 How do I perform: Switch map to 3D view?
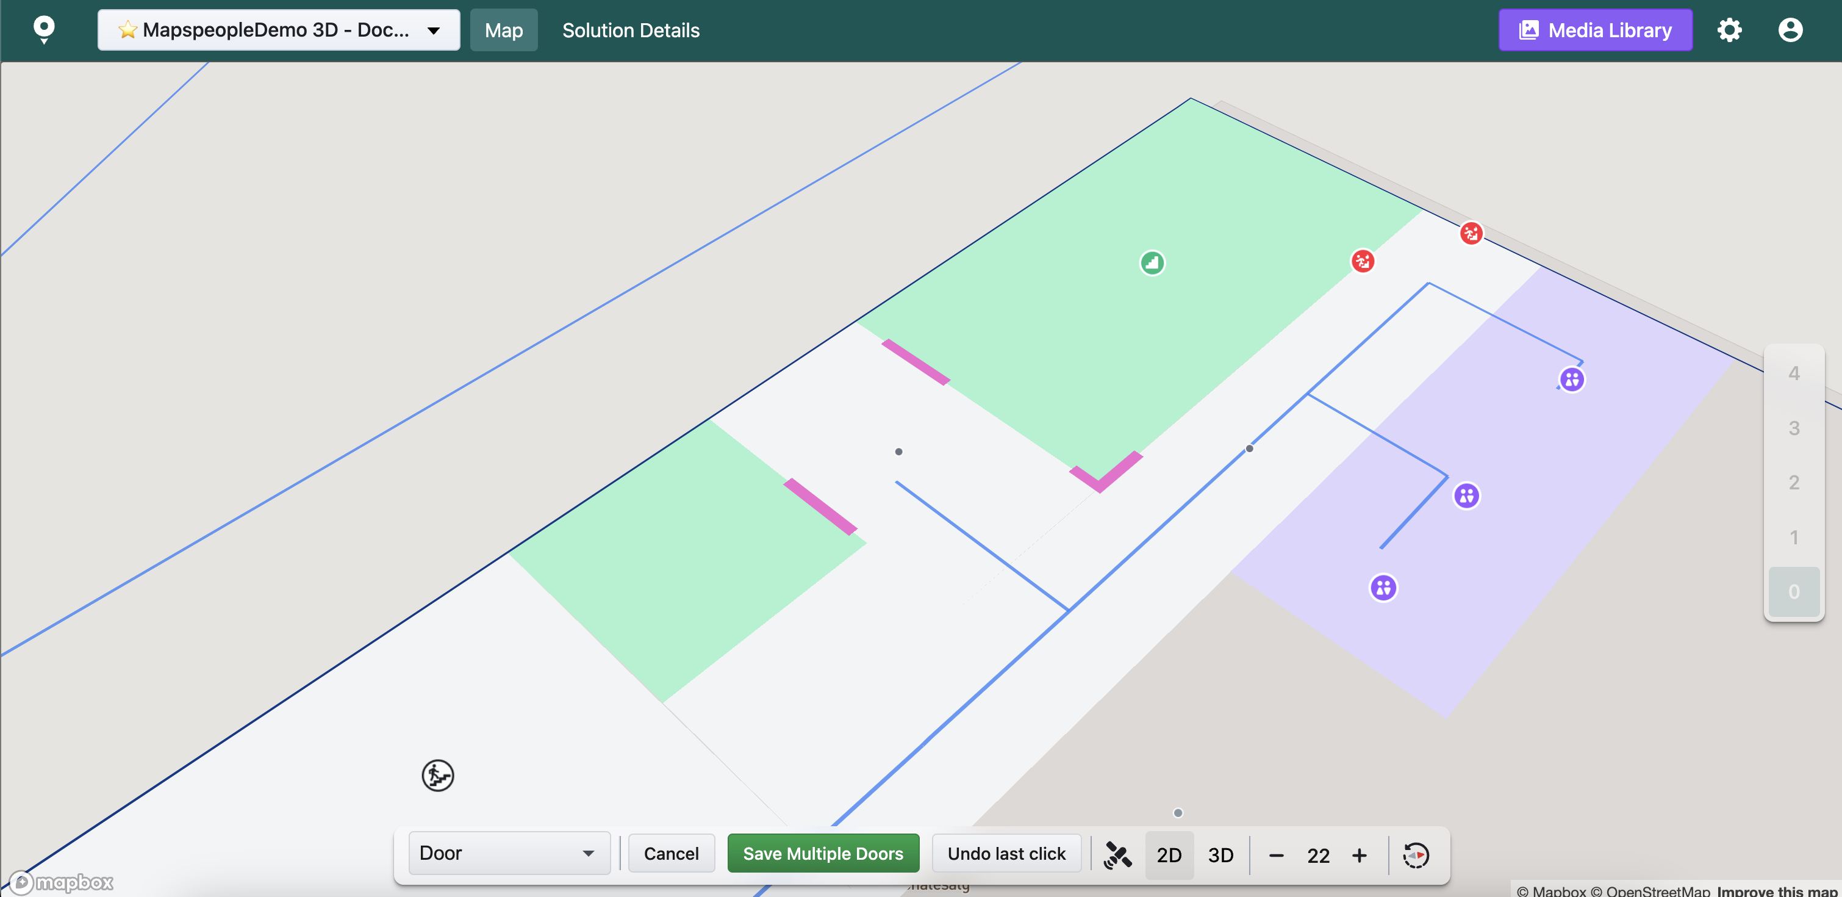(1220, 855)
